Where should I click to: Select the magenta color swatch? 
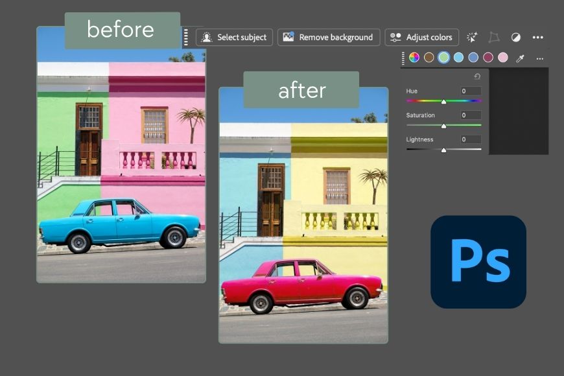pyautogui.click(x=488, y=58)
